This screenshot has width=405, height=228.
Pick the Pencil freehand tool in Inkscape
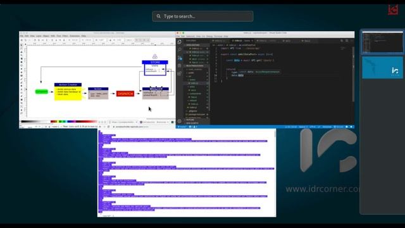[x=22, y=79]
